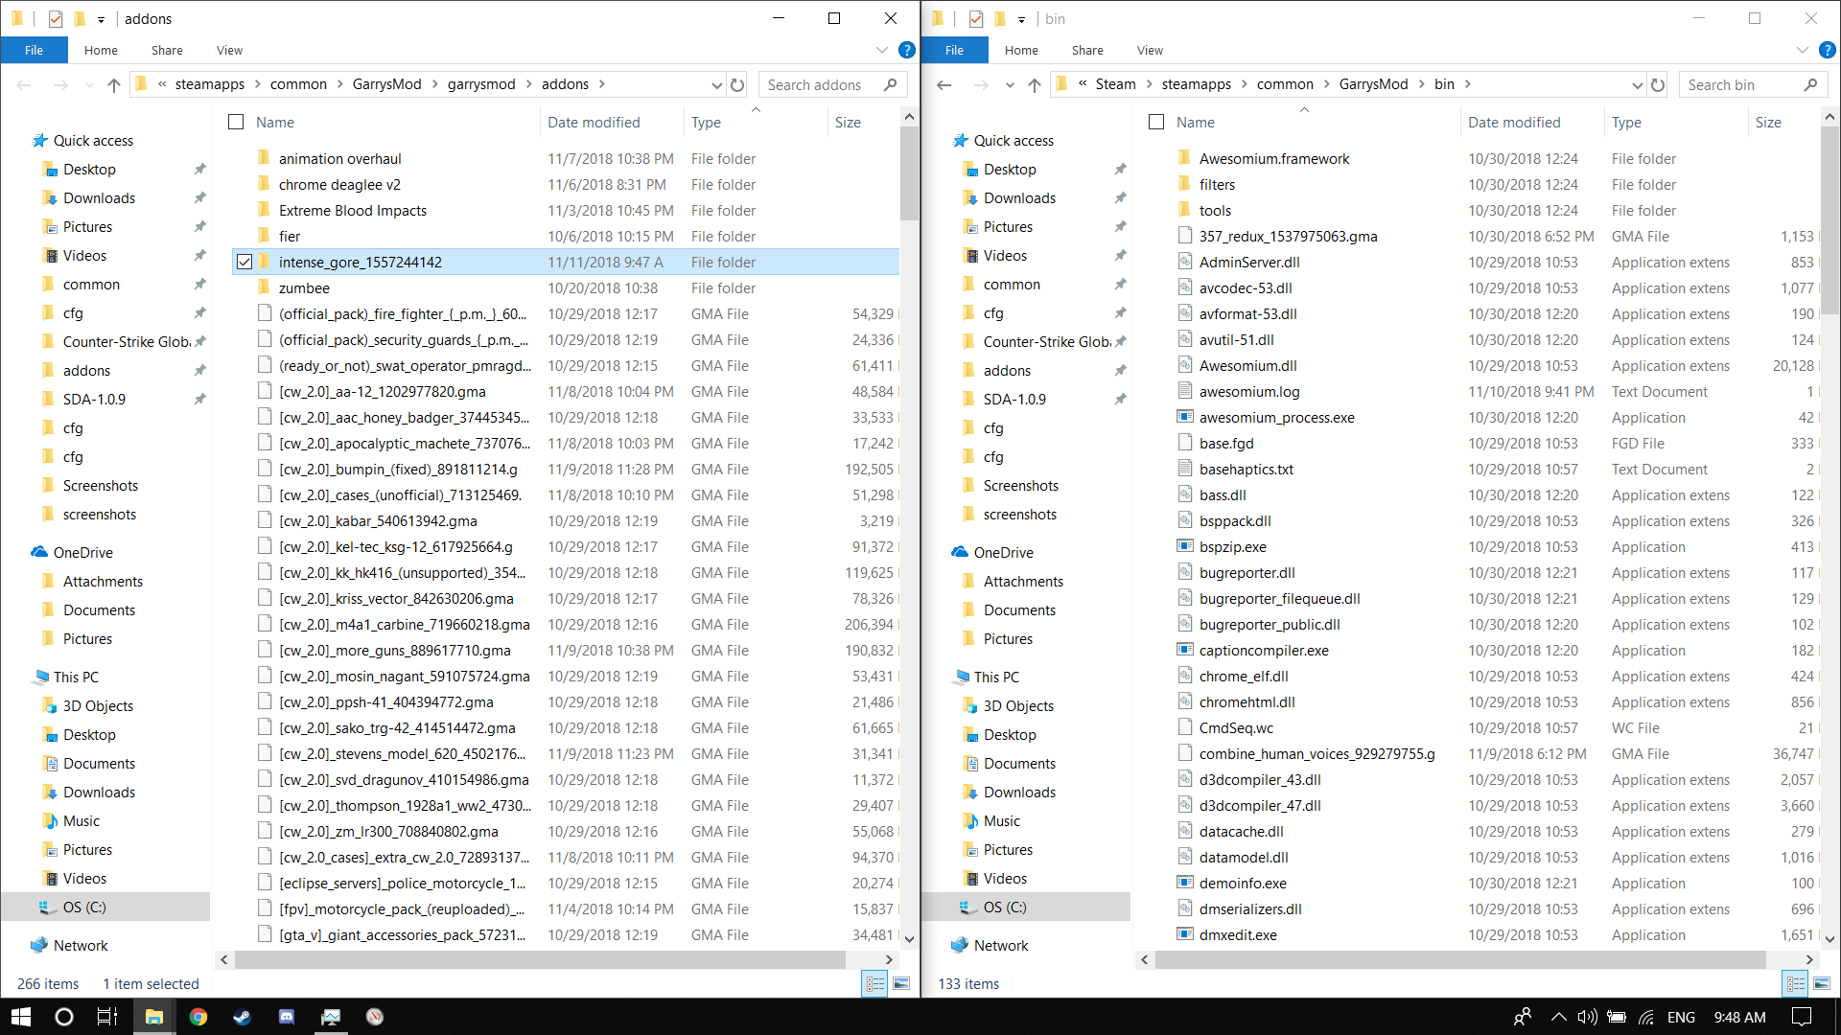Screen dimensions: 1841x1035
Task: Open Discord from the taskbar
Action: coord(287,1017)
